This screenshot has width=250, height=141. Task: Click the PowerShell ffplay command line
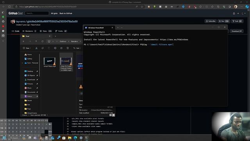pyautogui.click(x=129, y=44)
